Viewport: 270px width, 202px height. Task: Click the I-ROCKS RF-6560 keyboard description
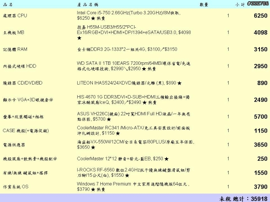pyautogui.click(x=133, y=173)
